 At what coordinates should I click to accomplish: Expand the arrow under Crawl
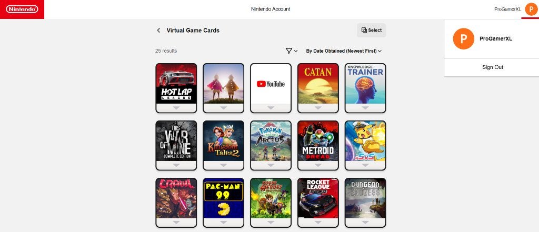click(176, 223)
